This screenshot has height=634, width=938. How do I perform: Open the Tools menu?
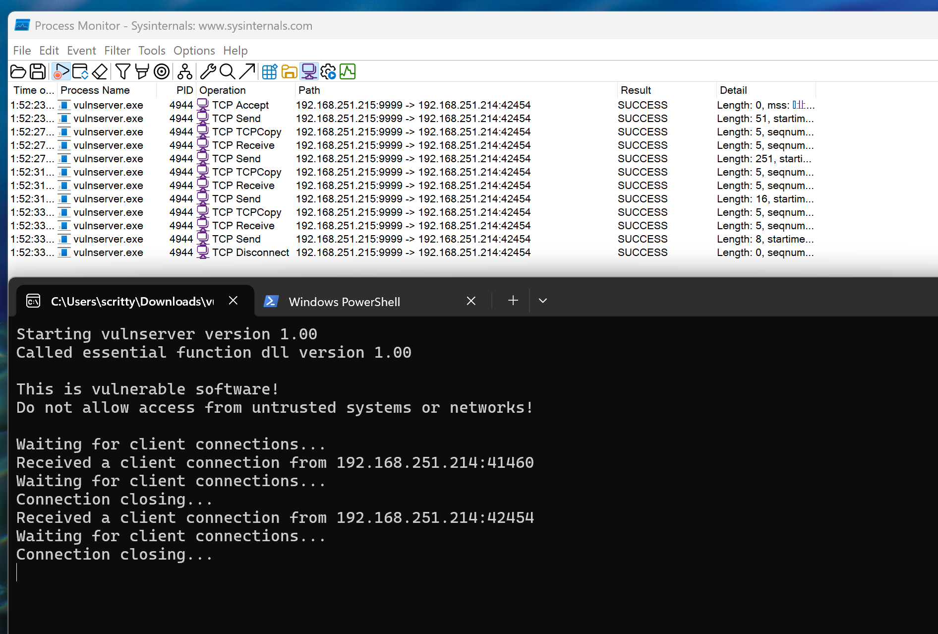click(151, 50)
